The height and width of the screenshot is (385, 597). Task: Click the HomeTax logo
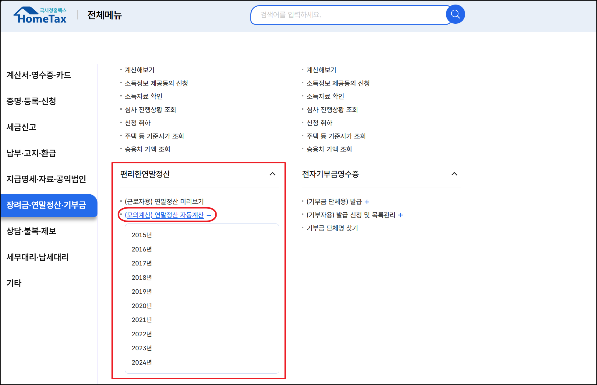40,15
